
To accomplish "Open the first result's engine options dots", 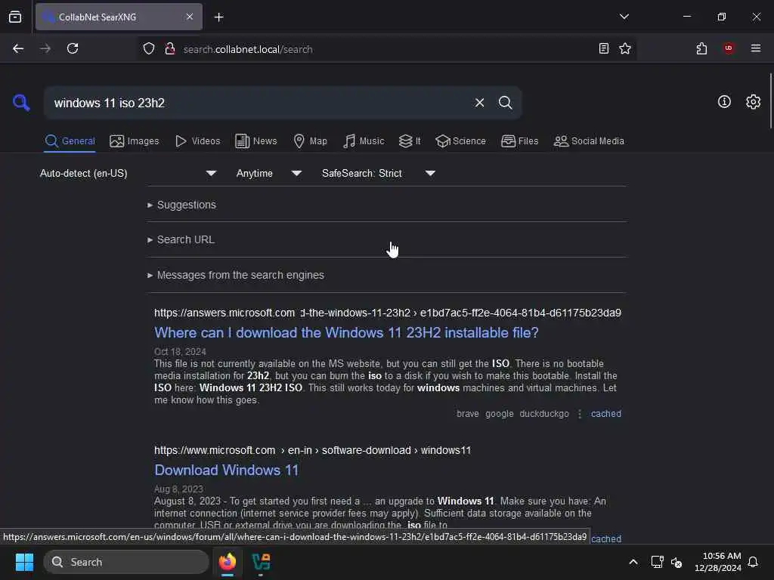I will point(580,414).
